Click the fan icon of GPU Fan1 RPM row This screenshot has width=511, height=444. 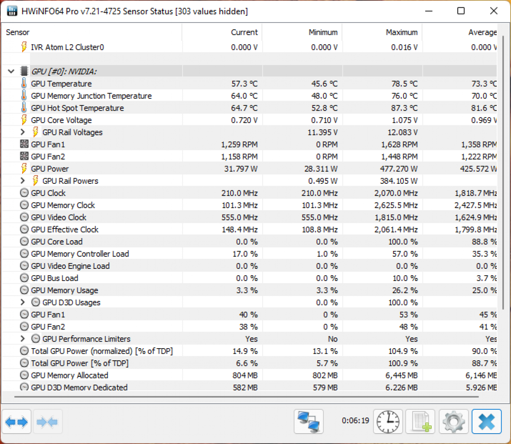(24, 144)
